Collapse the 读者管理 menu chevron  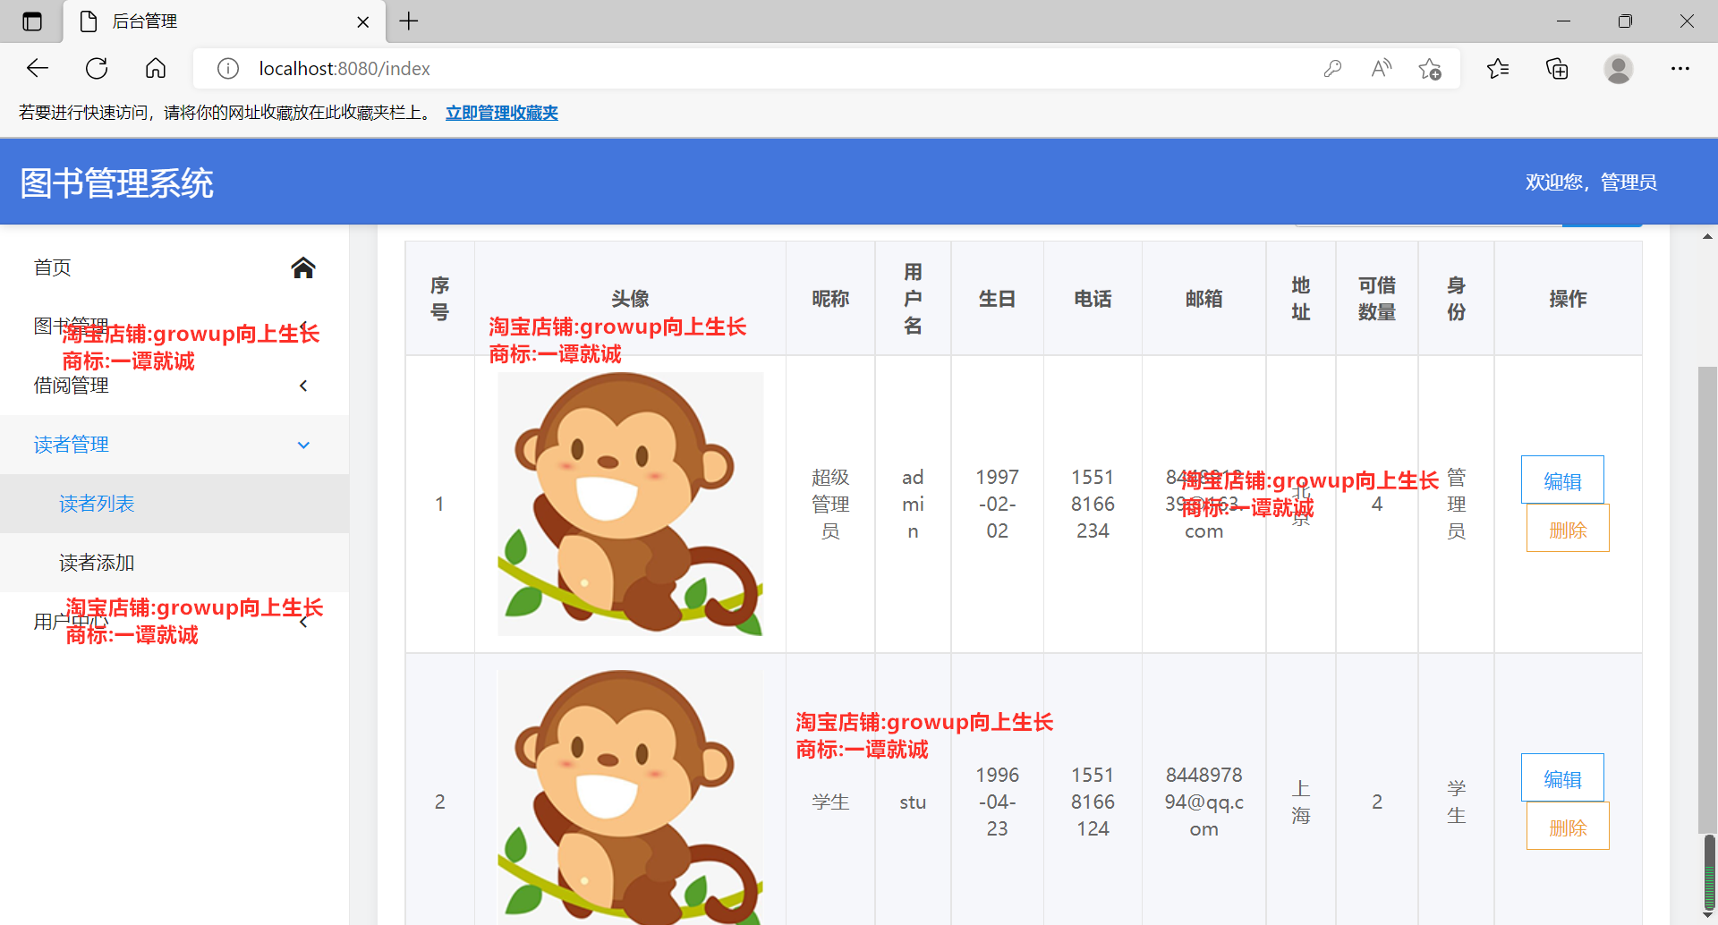303,445
